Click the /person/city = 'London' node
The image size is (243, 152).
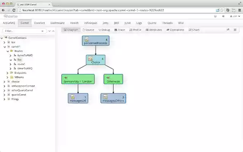click(x=78, y=79)
